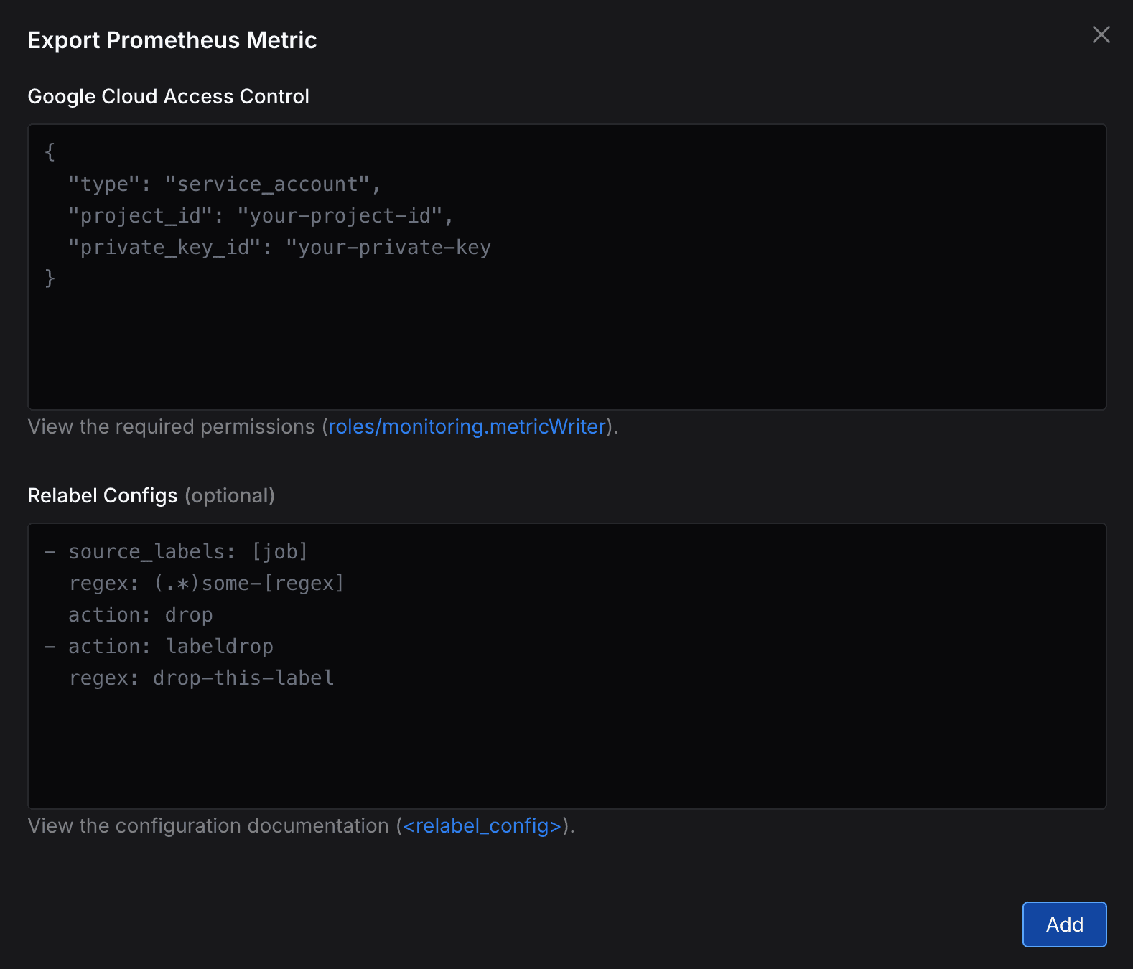Close the Export Prometheus Metric dialog

[1101, 34]
